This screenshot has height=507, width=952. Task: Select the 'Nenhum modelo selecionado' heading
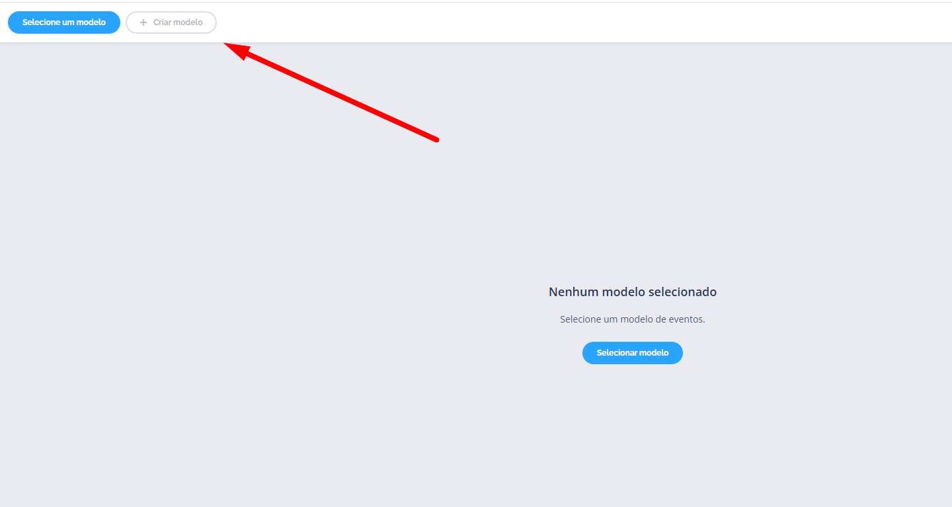[633, 292]
